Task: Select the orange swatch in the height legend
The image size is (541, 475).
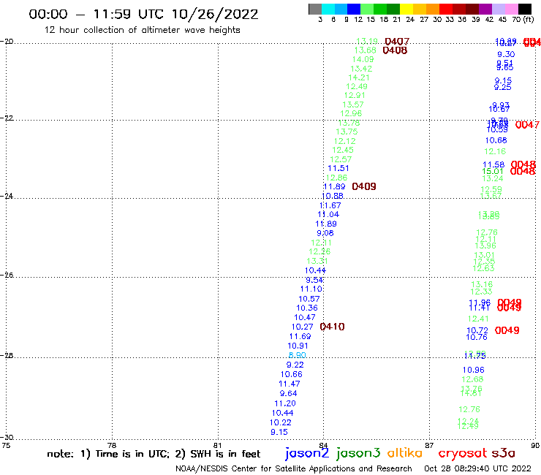Action: pos(433,9)
